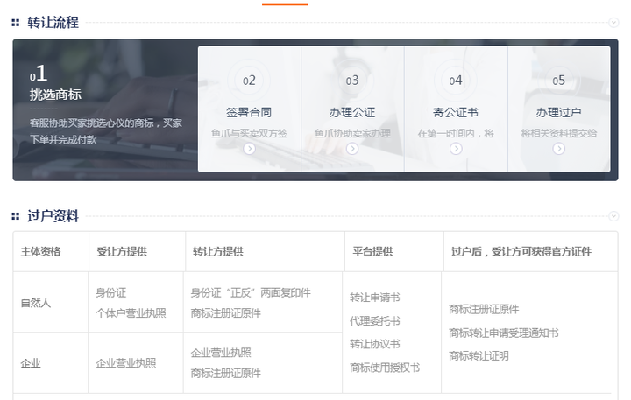Click 企业营业执照 in 受让方提供 column
Image resolution: width=631 pixels, height=400 pixels.
[126, 363]
